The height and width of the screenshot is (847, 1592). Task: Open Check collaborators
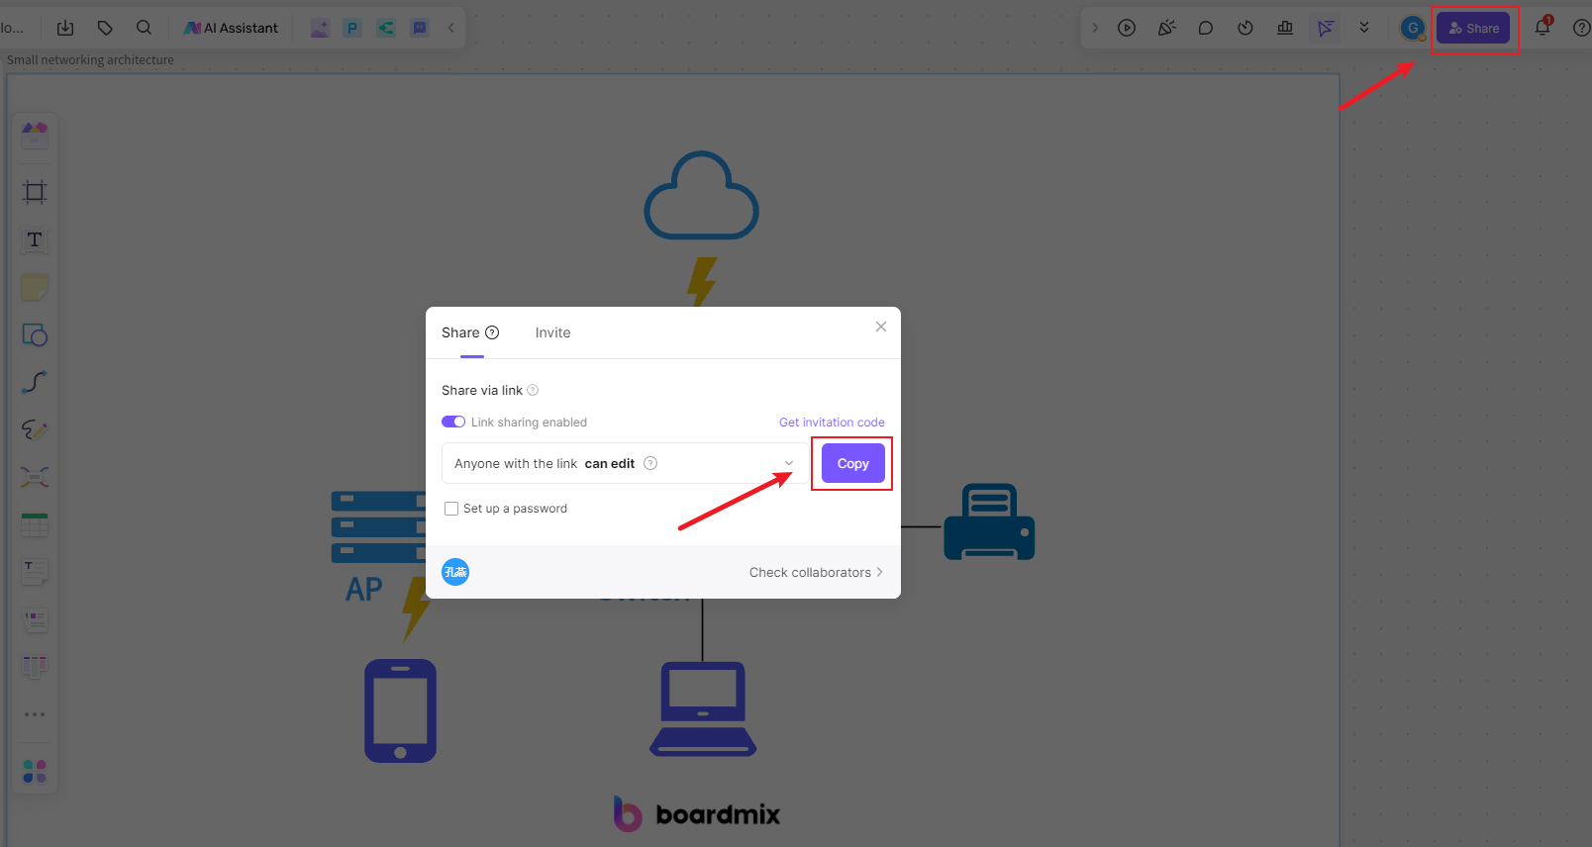816,572
